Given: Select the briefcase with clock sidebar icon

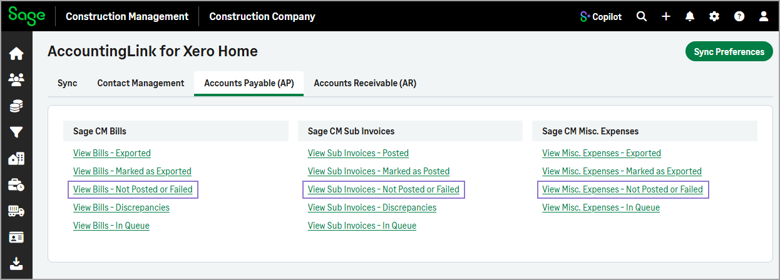Looking at the screenshot, I should pos(16,185).
